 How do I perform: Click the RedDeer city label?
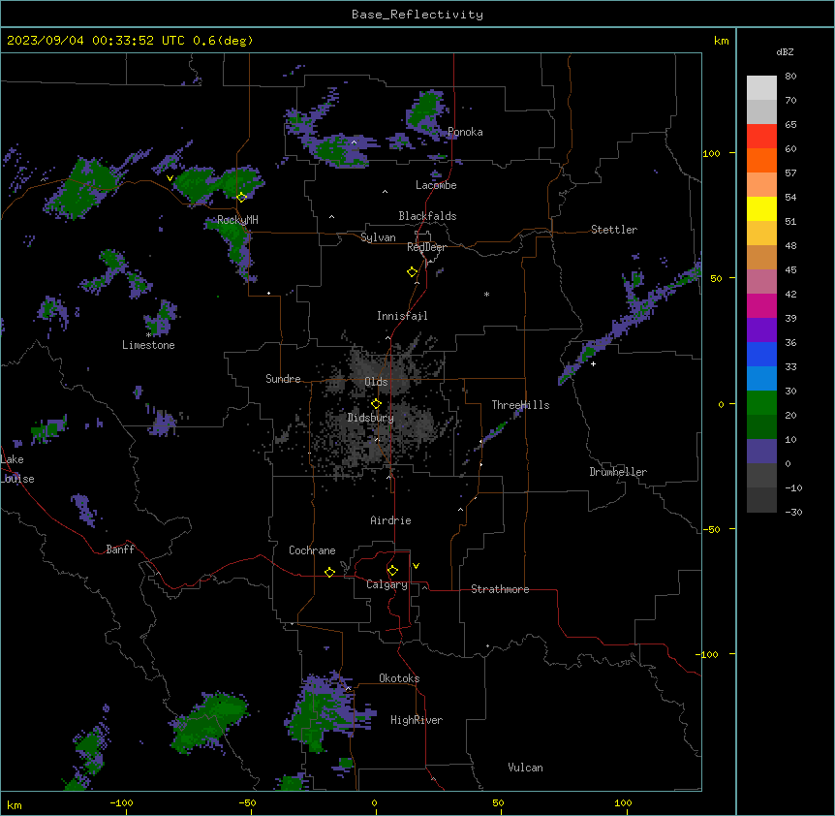tap(426, 247)
